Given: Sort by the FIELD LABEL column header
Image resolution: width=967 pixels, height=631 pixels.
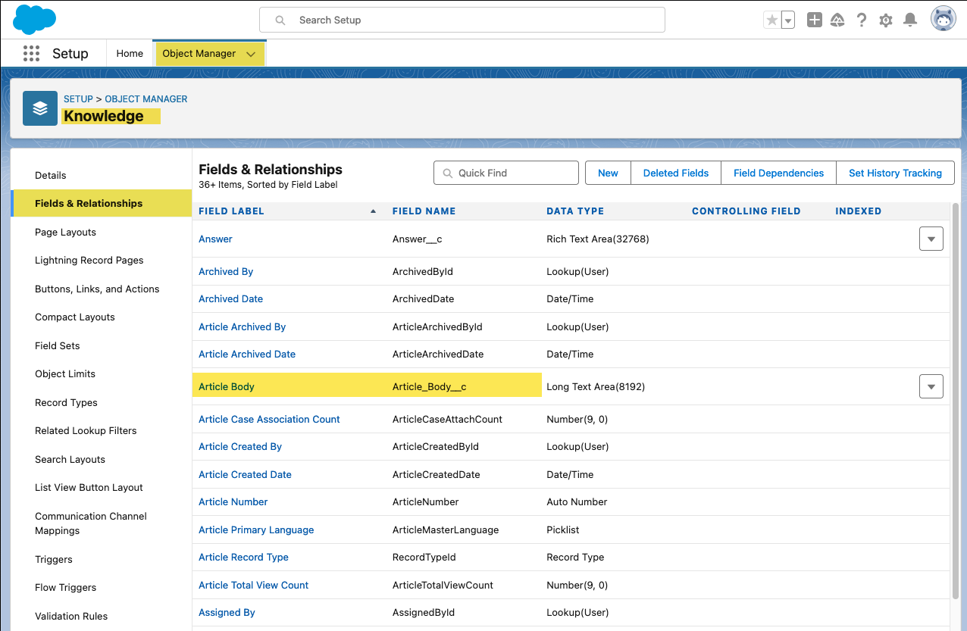Looking at the screenshot, I should coord(232,211).
